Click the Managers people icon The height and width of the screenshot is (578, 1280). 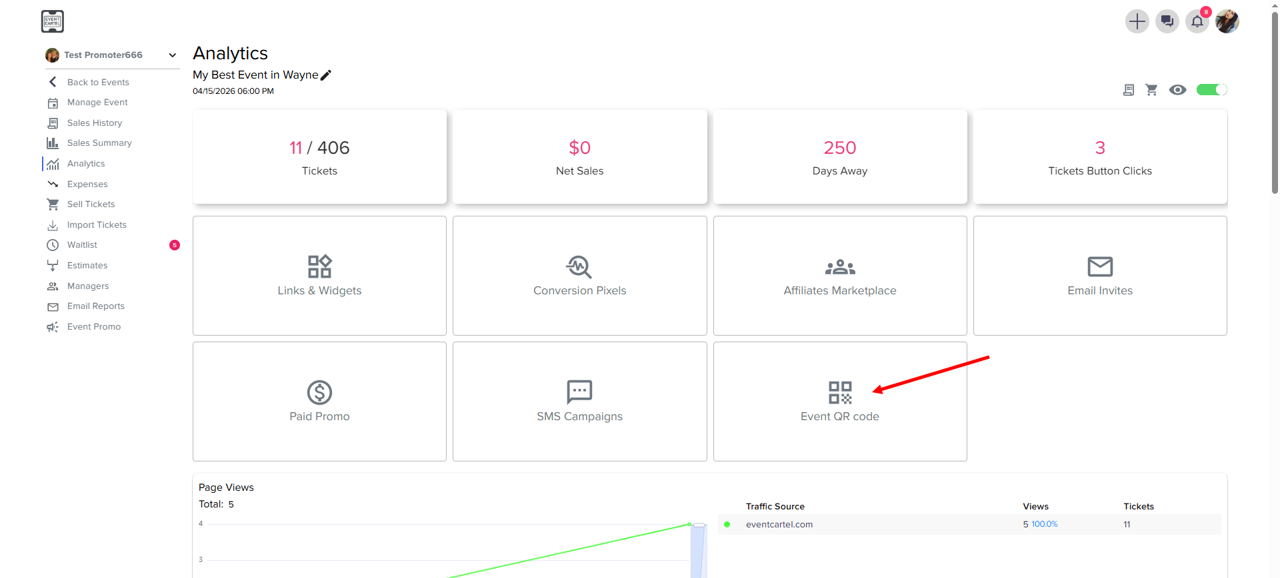tap(53, 286)
